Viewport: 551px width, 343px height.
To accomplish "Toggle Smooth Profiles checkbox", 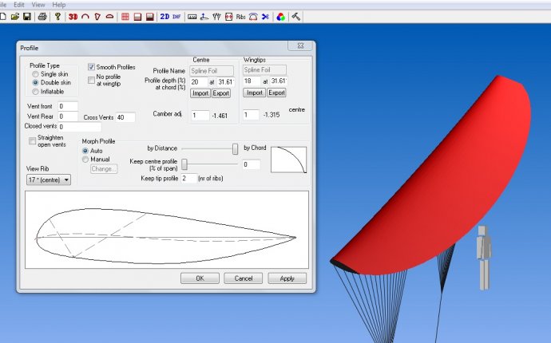I will coord(91,67).
